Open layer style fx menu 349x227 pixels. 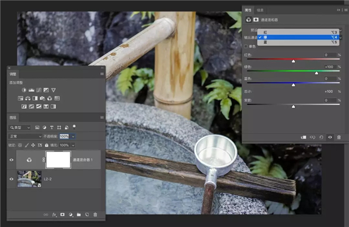point(54,214)
